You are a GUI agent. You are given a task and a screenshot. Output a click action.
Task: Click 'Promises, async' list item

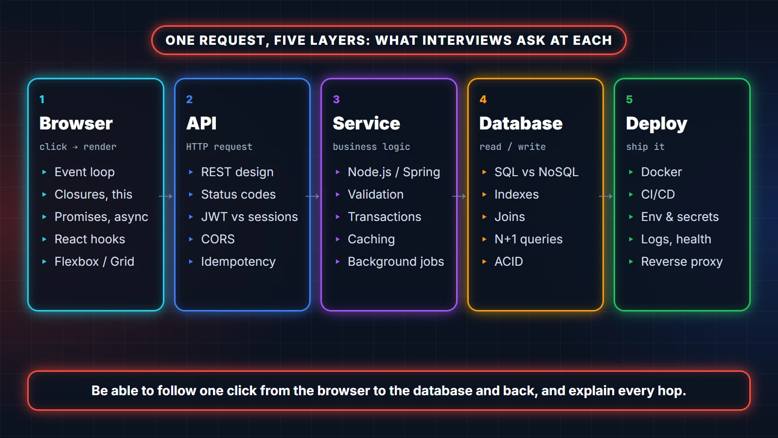101,217
